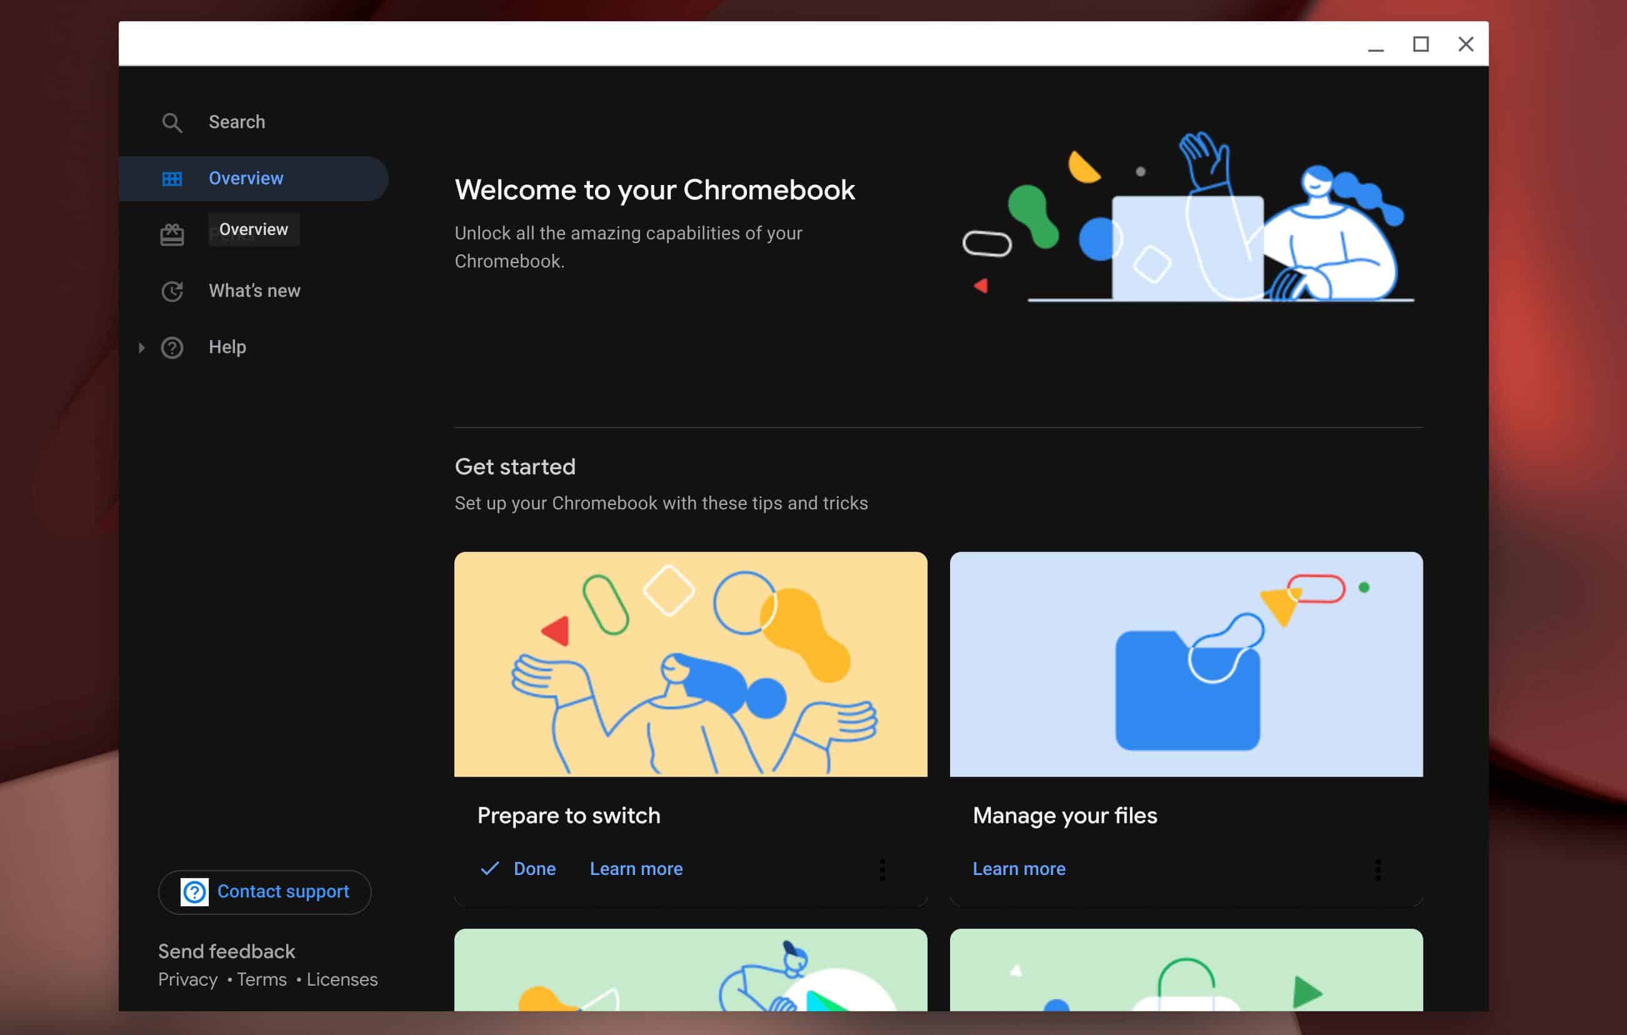This screenshot has width=1627, height=1035.
Task: Click Send feedback
Action: click(226, 951)
